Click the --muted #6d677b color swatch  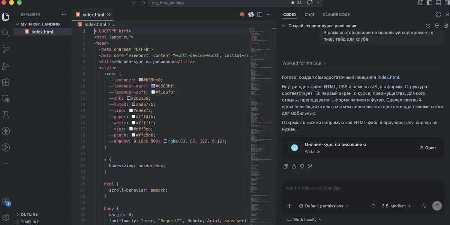click(133, 104)
